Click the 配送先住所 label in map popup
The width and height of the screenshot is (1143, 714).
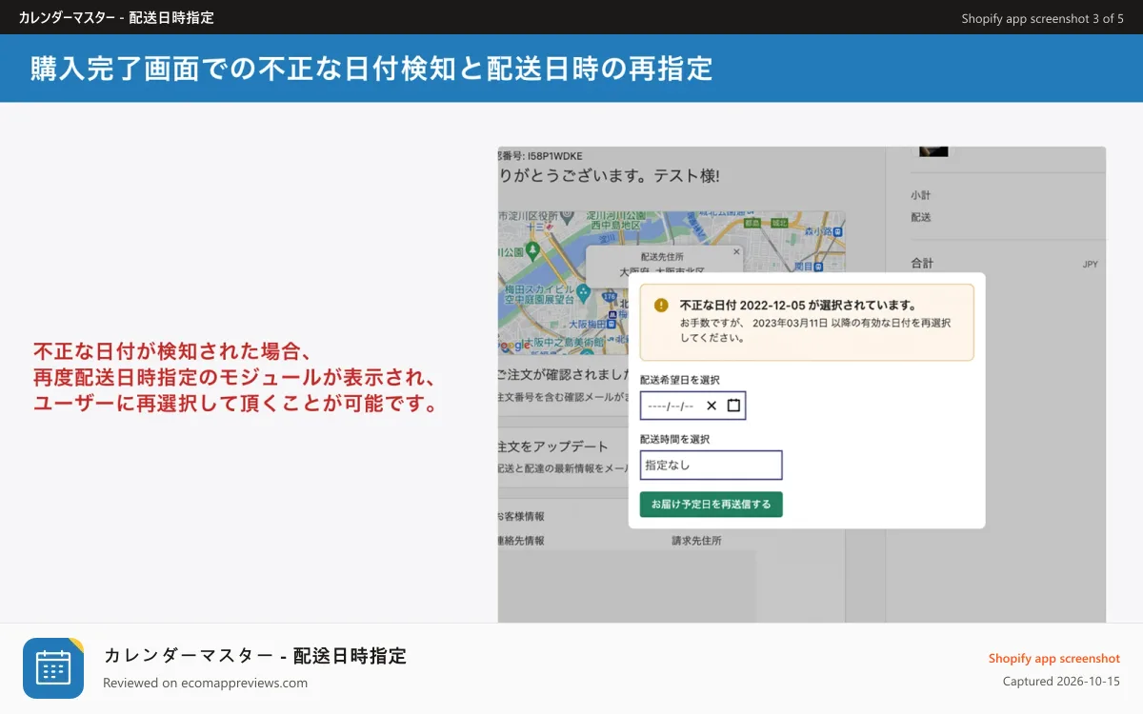662,257
